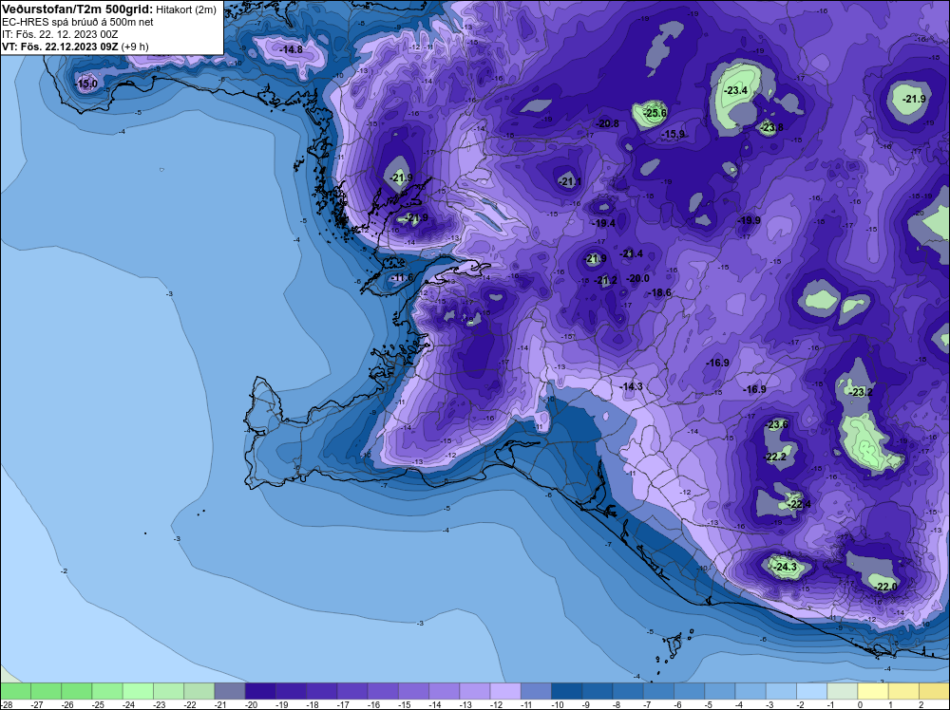
Task: Select the dark indigo -20 legend swatch
Action: pos(260,691)
